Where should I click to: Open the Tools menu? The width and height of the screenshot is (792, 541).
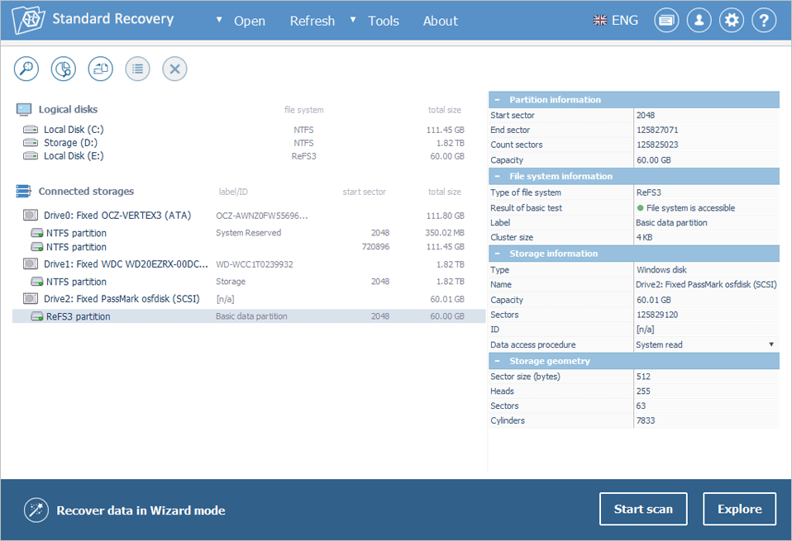point(383,21)
